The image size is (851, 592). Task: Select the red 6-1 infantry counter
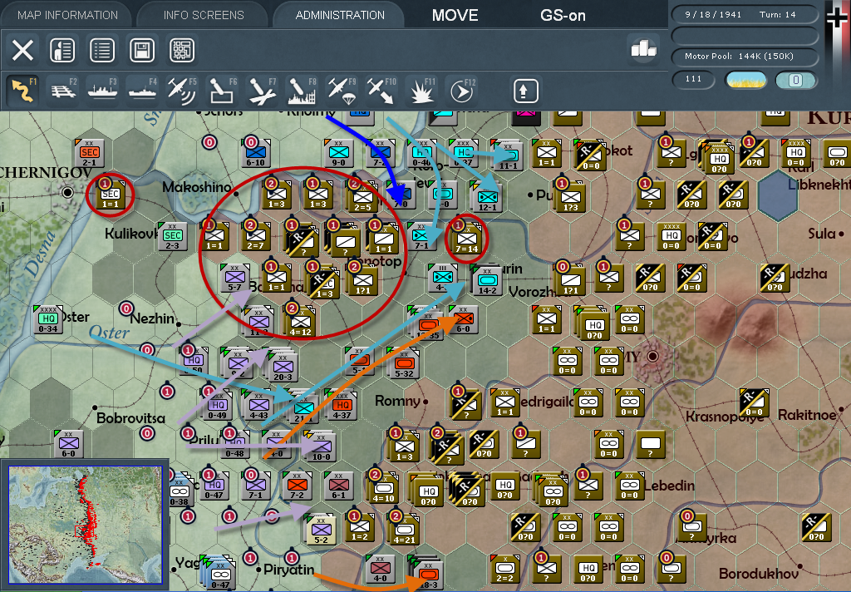pos(339,486)
